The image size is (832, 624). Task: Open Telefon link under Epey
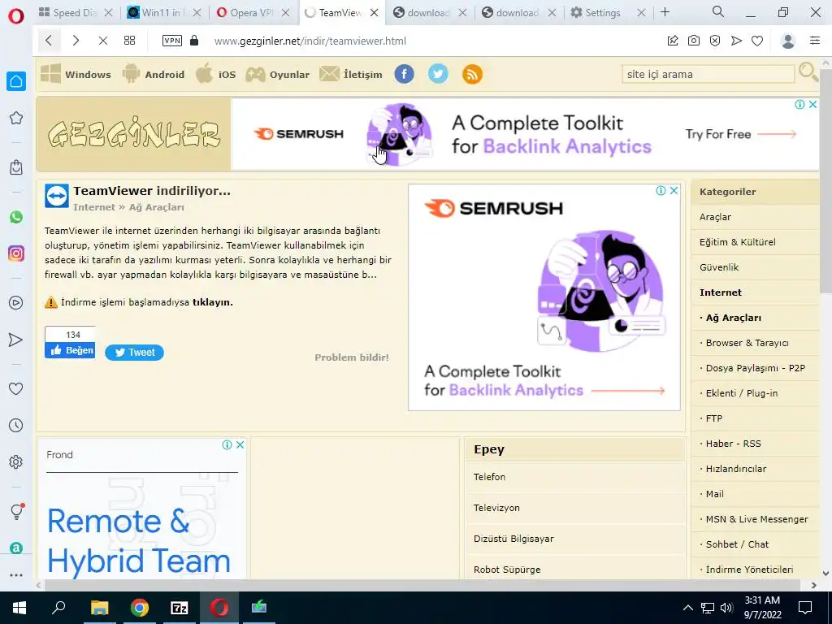click(x=489, y=477)
